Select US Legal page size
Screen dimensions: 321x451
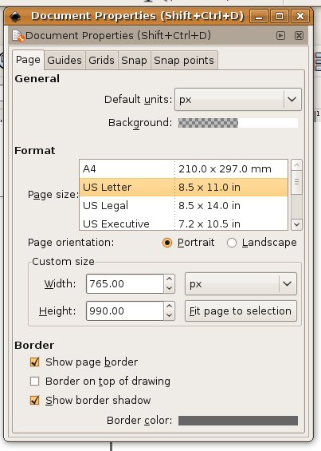[183, 206]
